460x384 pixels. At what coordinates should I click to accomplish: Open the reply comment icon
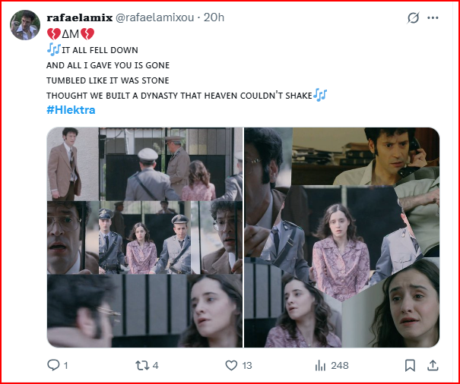[x=53, y=365]
